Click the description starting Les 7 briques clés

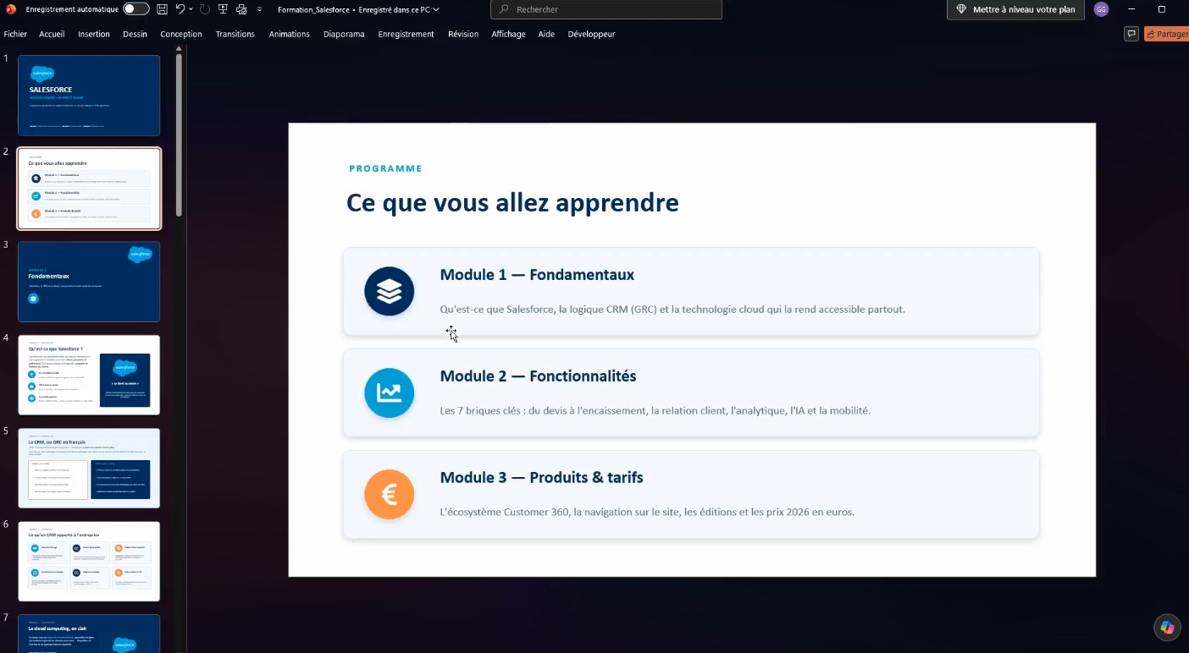tap(655, 411)
